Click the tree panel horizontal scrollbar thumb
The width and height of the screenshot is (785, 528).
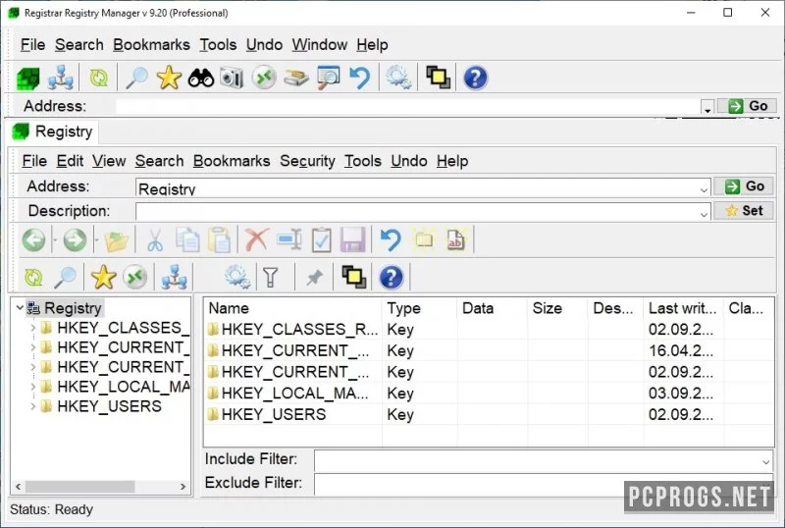[79, 487]
